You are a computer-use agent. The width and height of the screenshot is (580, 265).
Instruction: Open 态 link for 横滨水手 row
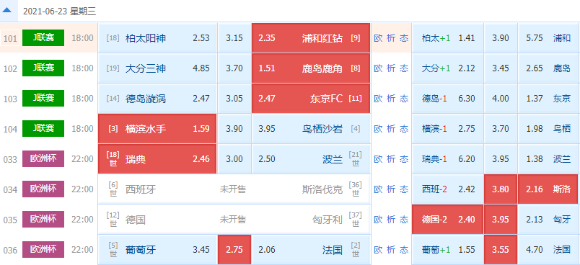404,129
